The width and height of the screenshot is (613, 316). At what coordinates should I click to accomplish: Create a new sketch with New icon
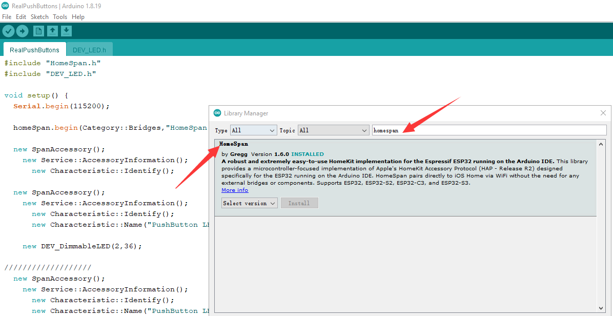(38, 31)
